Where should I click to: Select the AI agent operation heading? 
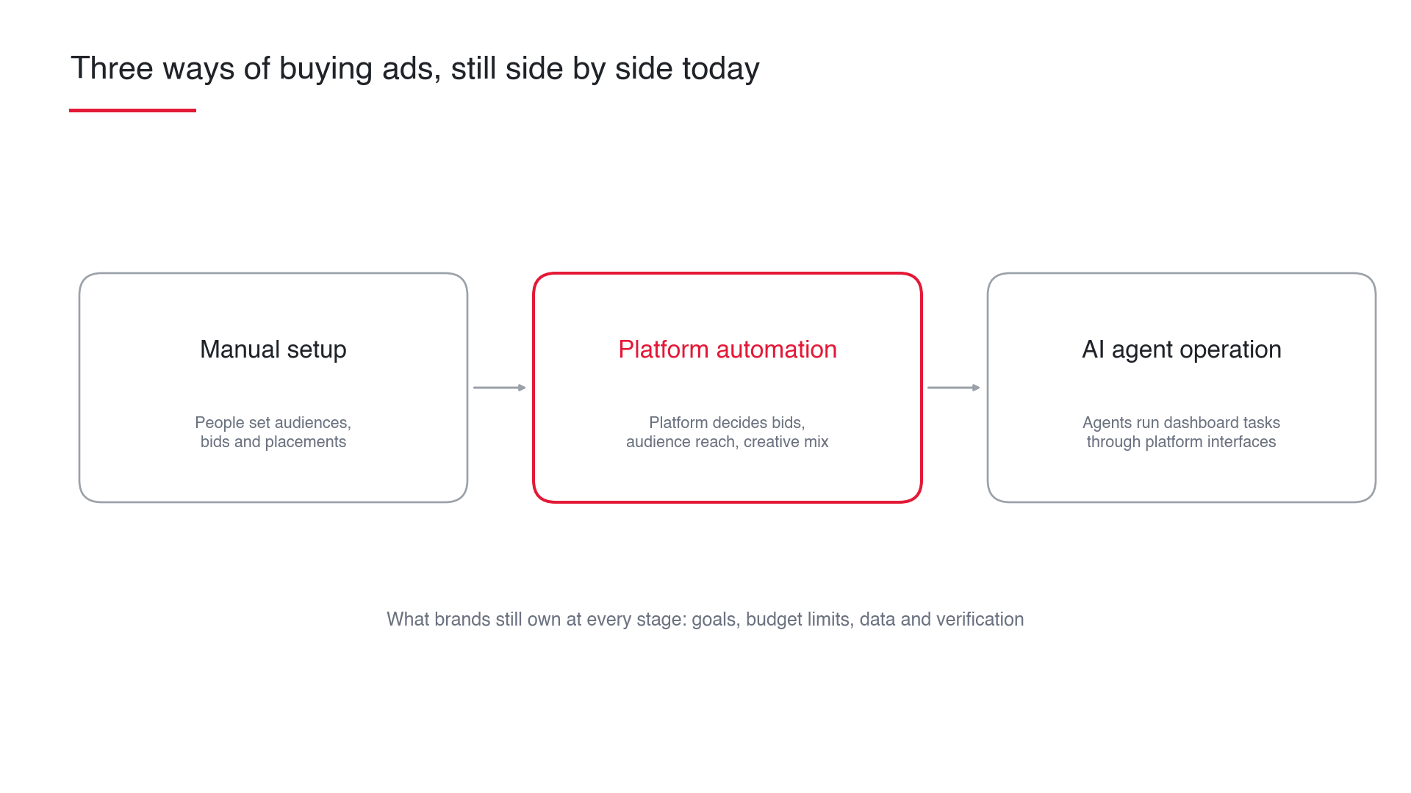pyautogui.click(x=1182, y=350)
